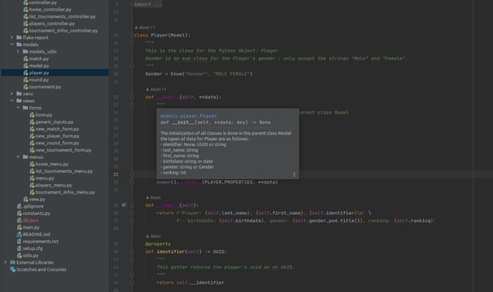Collapse the models folder

point(11,45)
